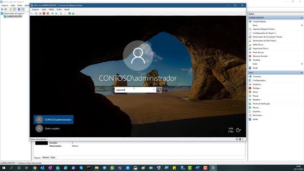Open Chrome from the taskbar
This screenshot has height=171, width=304.
(35, 168)
